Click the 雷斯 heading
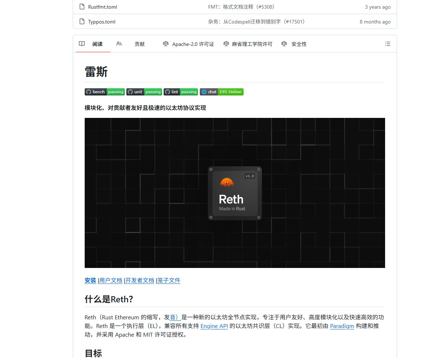426x358 pixels. [x=96, y=72]
